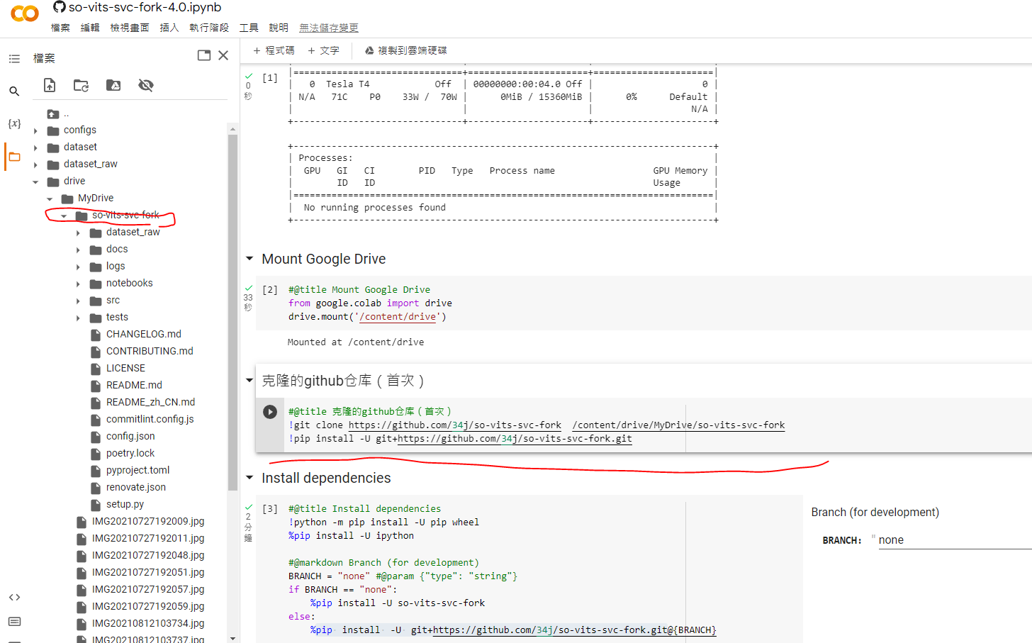Open the 檔案 menu
The width and height of the screenshot is (1032, 643).
coord(60,27)
